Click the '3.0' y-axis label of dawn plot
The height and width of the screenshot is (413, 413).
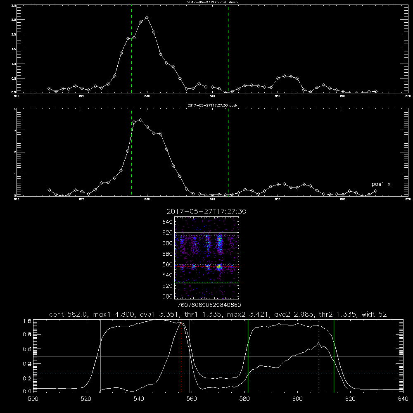[14, 5]
